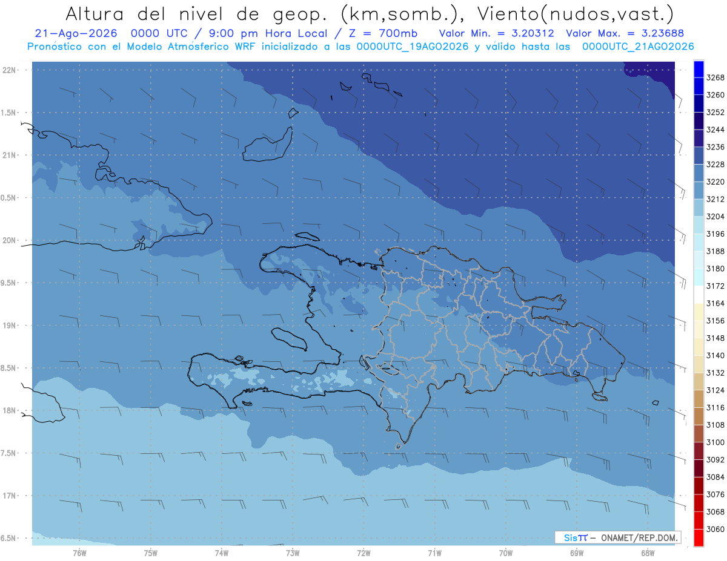Click the color bar value '3268'
Image resolution: width=727 pixels, height=561 pixels.
715,77
